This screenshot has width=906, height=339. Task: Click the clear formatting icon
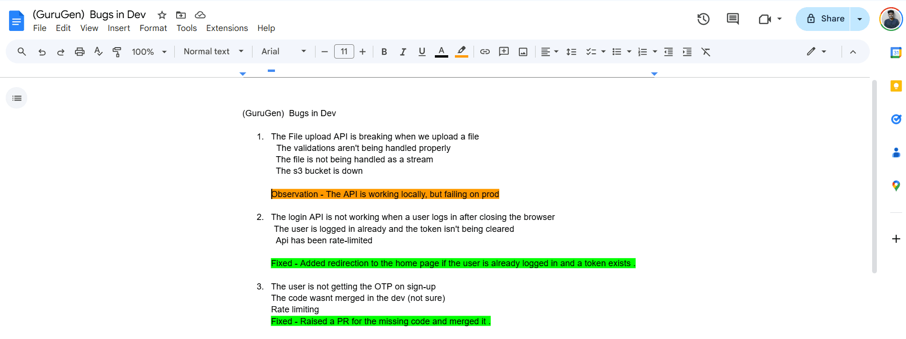[x=706, y=52]
